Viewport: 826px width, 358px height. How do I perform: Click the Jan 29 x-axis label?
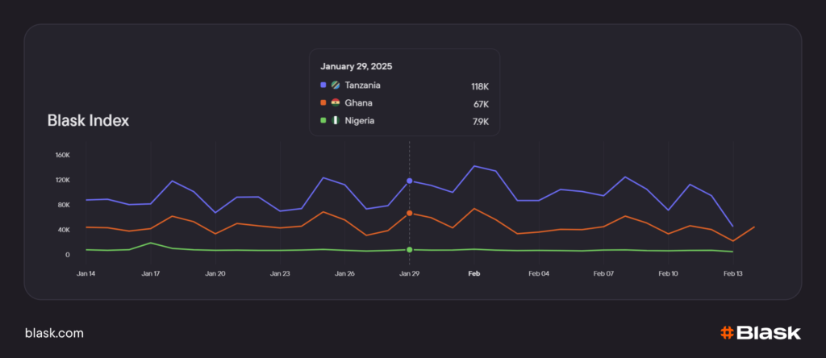coord(410,274)
